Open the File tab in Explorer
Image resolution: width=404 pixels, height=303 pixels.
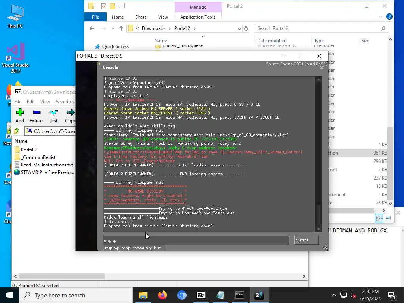pyautogui.click(x=95, y=17)
